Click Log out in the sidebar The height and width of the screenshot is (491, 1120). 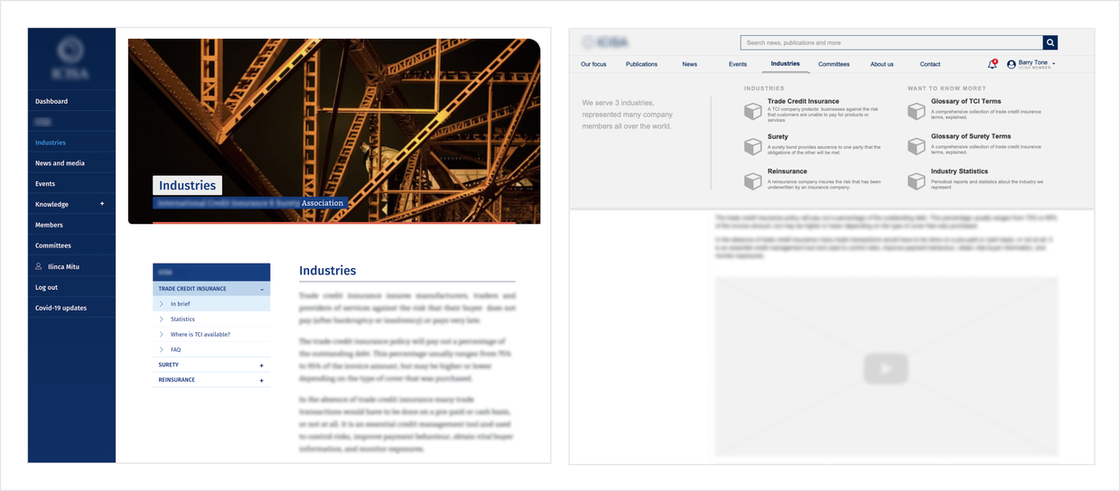46,287
